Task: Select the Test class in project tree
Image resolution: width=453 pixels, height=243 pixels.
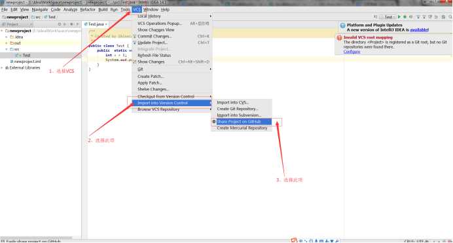Action: pyautogui.click(x=26, y=56)
